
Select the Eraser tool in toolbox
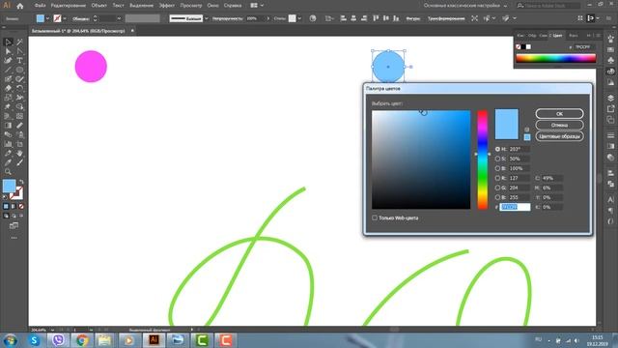(8, 88)
